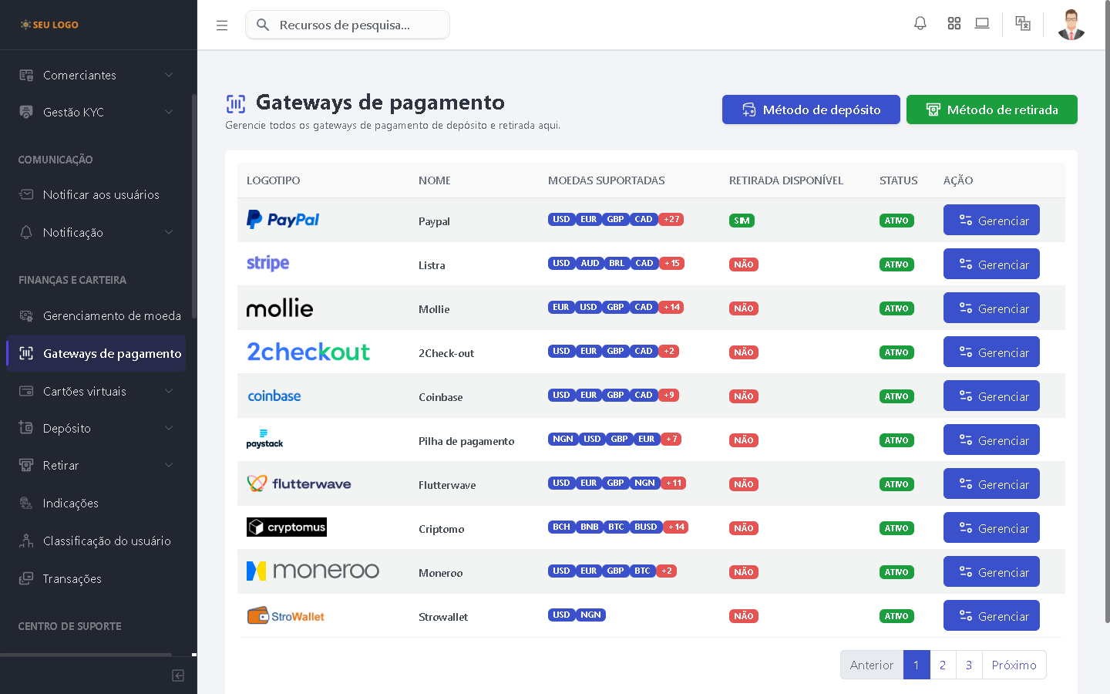The height and width of the screenshot is (694, 1110).
Task: Click the laptop screen icon in header
Action: pos(981,24)
